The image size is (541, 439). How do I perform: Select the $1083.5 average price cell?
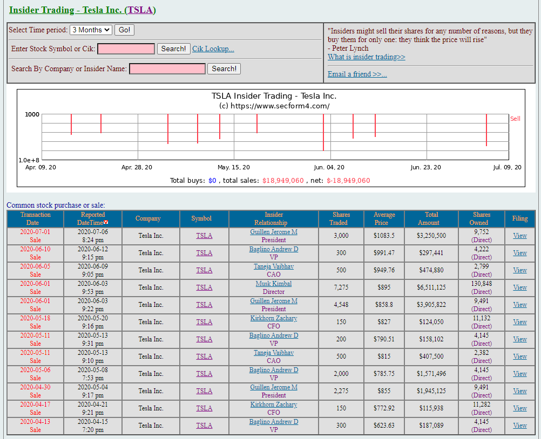pos(384,236)
